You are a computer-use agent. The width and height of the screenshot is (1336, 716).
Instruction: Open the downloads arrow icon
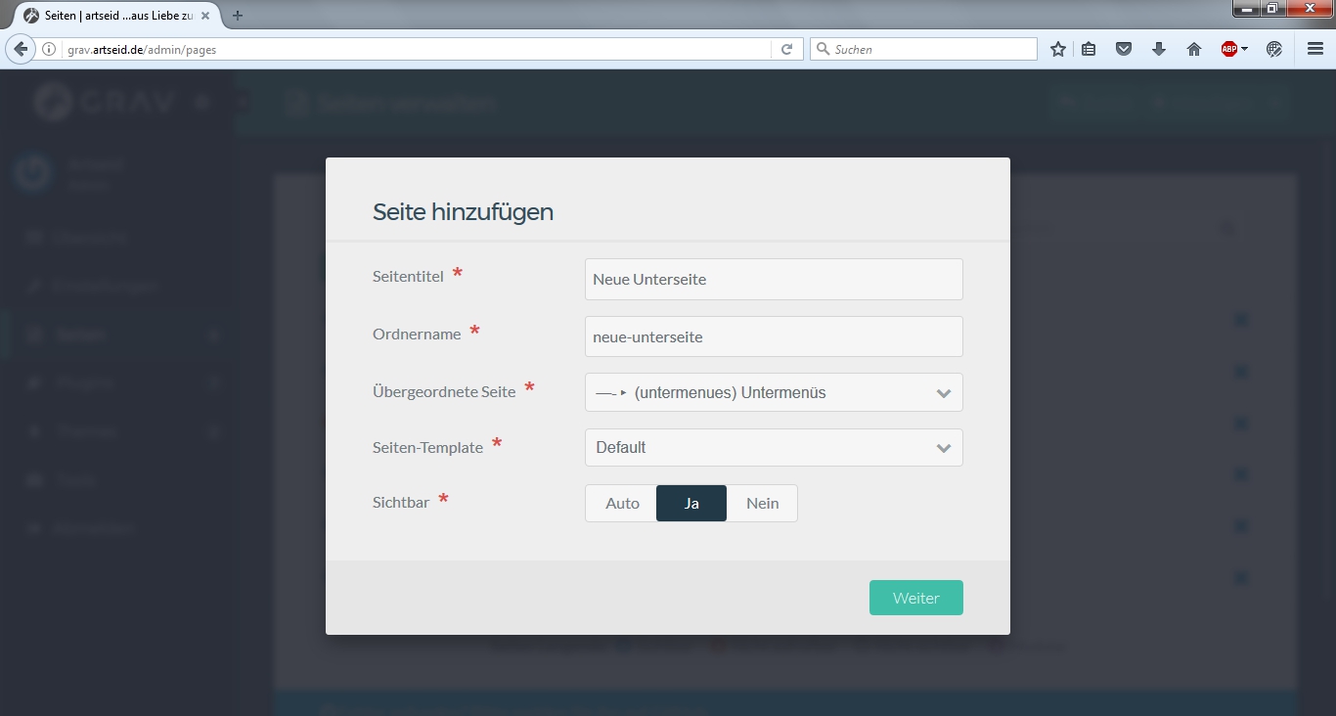[x=1159, y=49]
